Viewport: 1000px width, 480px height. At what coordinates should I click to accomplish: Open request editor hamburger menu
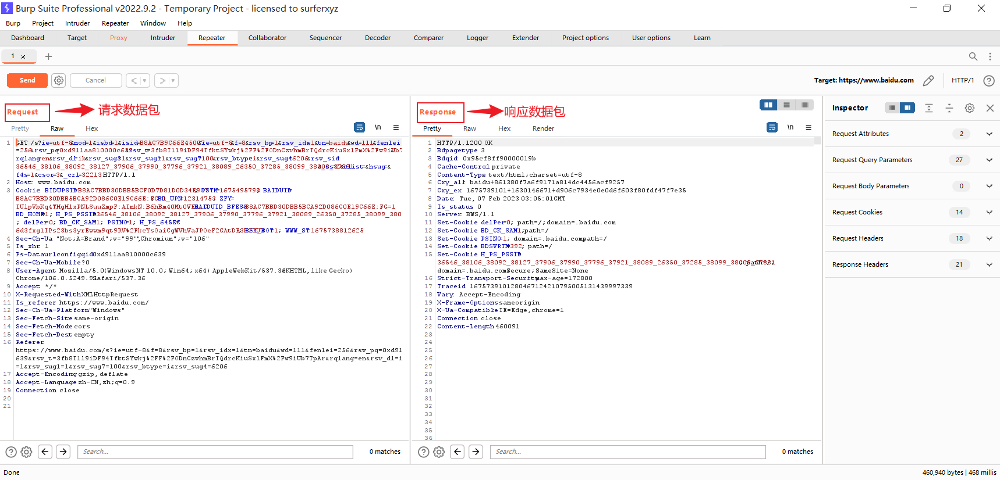click(x=396, y=127)
